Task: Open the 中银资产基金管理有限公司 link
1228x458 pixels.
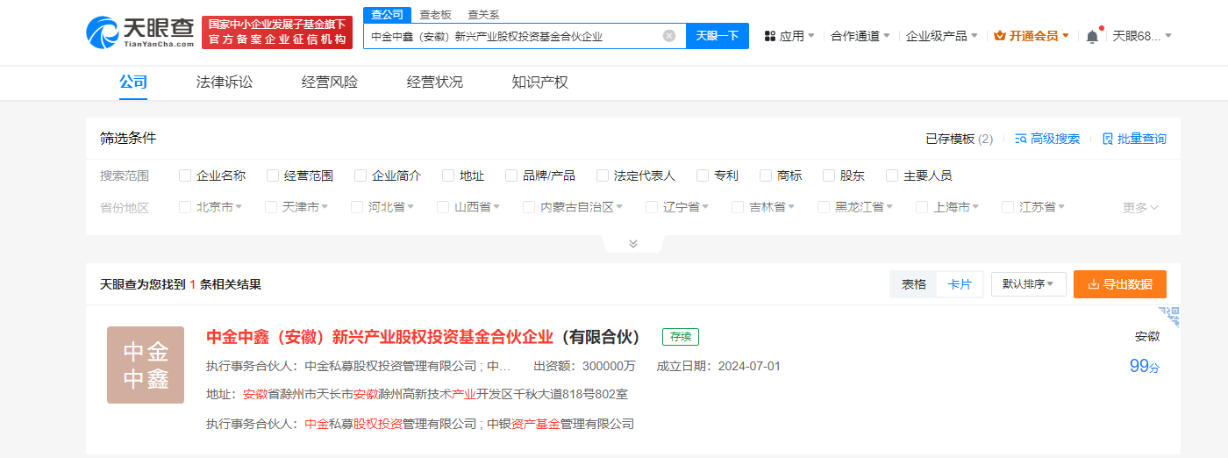Action: click(x=560, y=424)
